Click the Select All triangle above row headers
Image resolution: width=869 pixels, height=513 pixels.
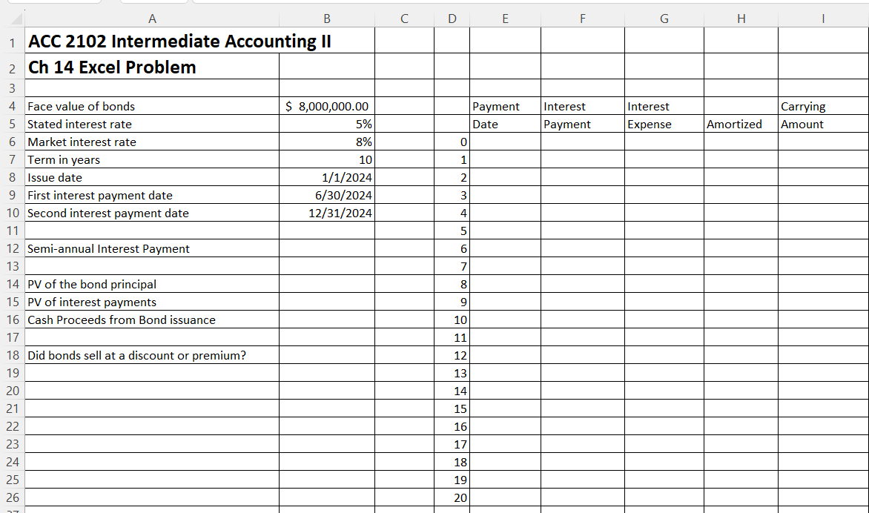pos(13,18)
